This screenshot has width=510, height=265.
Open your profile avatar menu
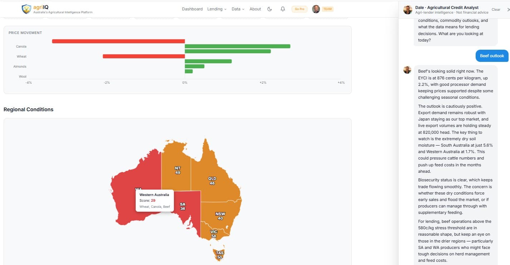pos(315,9)
